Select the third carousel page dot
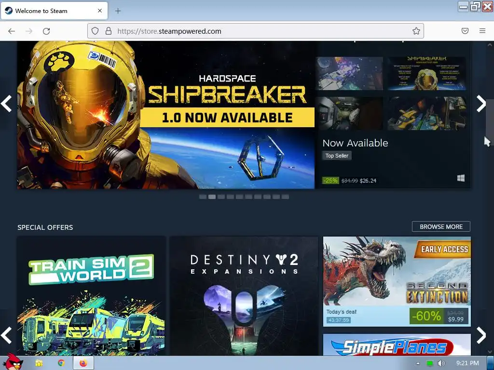This screenshot has width=494, height=370. 221,197
